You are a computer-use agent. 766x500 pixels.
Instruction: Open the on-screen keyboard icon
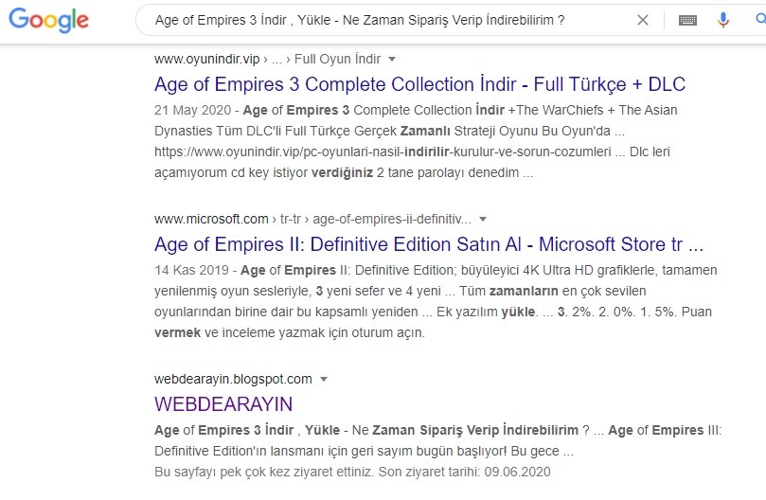point(687,20)
